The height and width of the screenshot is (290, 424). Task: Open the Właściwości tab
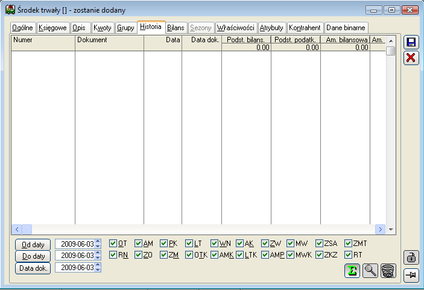click(x=236, y=28)
